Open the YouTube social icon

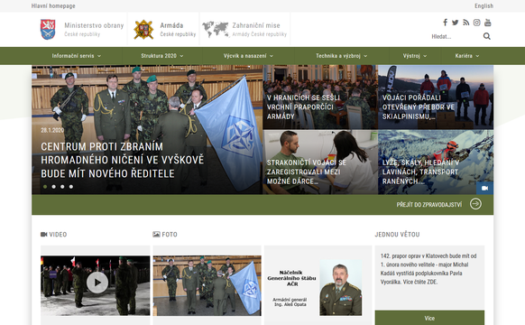[x=488, y=23]
